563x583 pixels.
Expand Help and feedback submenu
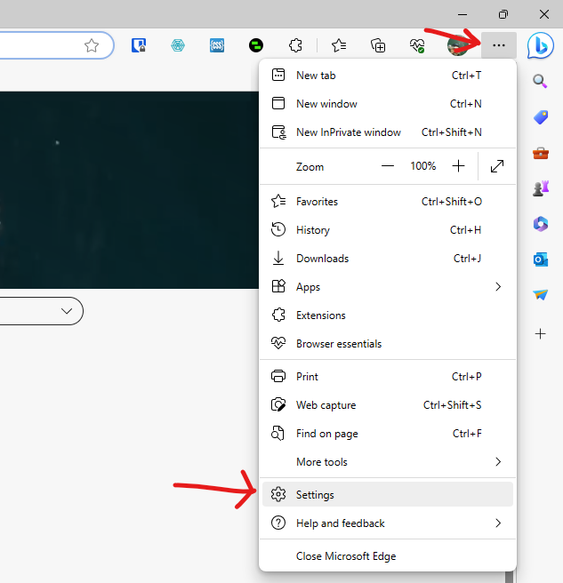click(388, 523)
